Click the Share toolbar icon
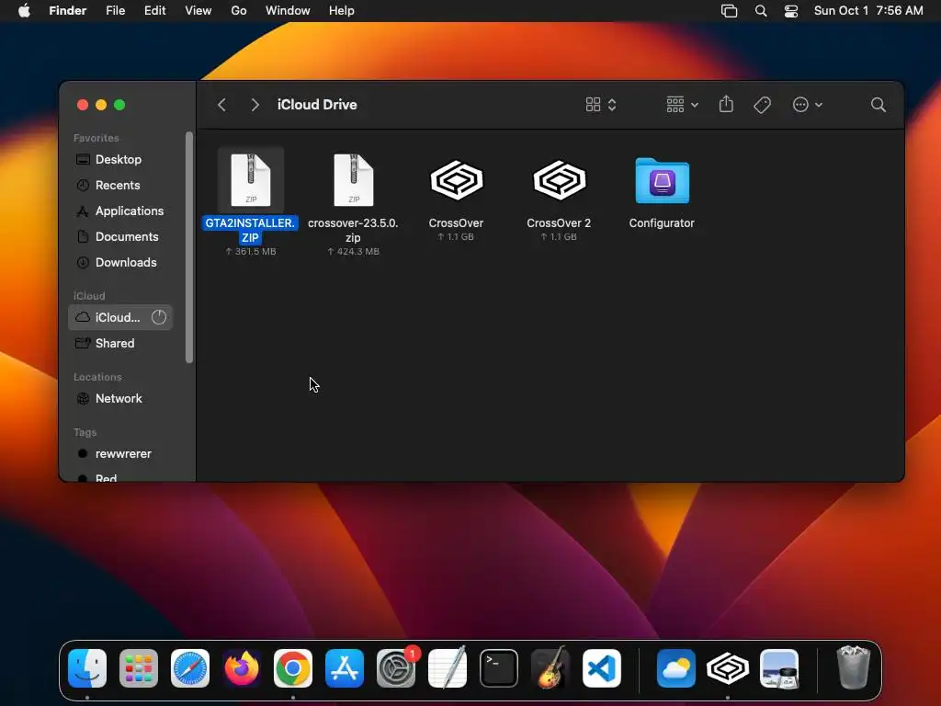Screen dimensions: 941x706 726,105
